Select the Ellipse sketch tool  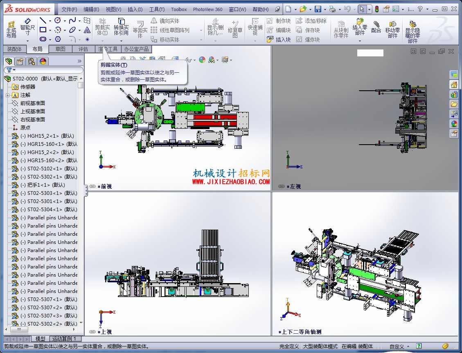pos(72,30)
